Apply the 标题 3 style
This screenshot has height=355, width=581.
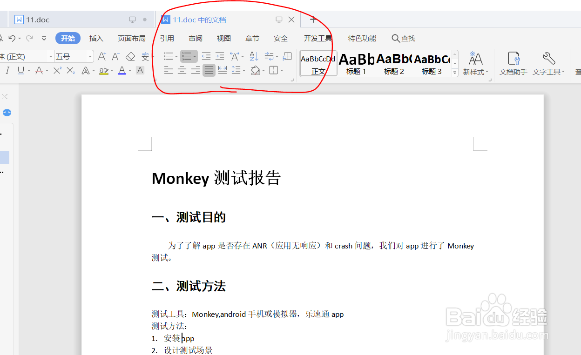tap(432, 63)
